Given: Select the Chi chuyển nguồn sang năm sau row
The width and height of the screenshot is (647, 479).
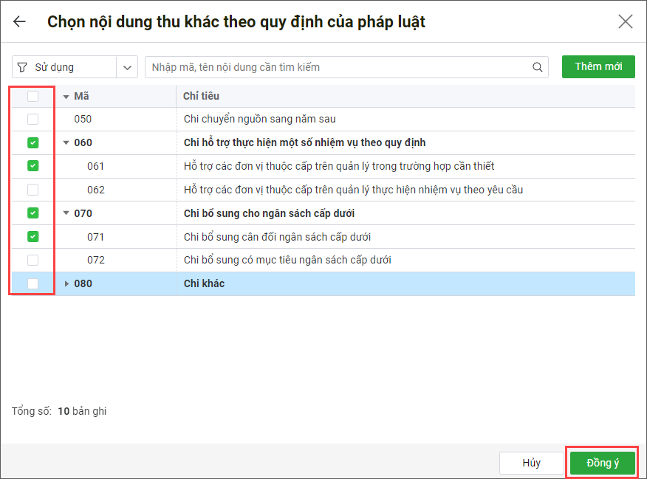Looking at the screenshot, I should click(x=259, y=119).
